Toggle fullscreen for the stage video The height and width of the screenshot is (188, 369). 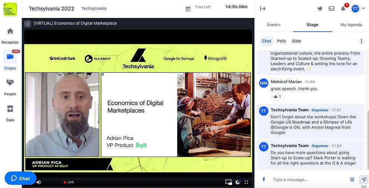(x=246, y=182)
